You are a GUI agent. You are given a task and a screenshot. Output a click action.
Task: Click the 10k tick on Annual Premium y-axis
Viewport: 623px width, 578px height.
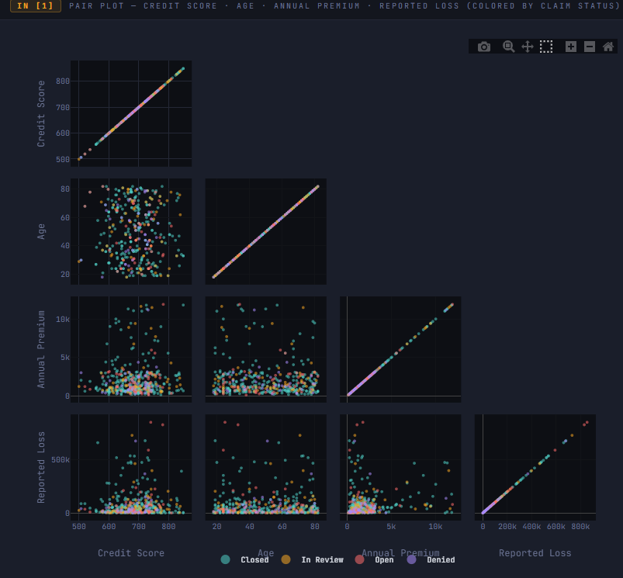tap(63, 319)
